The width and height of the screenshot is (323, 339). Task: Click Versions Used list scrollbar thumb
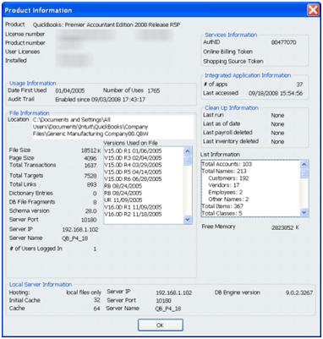[x=188, y=161]
